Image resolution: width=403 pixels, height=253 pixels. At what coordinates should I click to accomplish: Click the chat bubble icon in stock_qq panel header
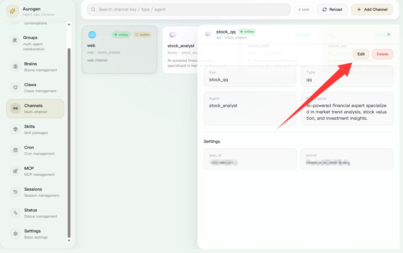[208, 34]
